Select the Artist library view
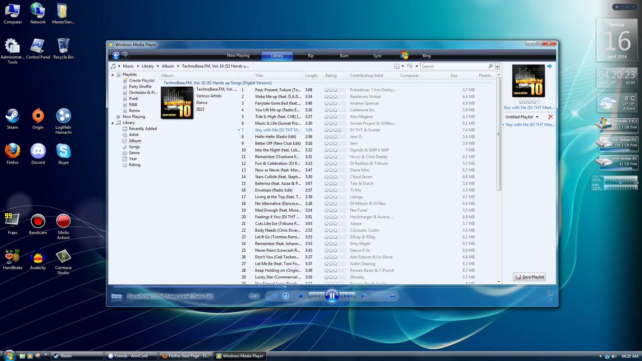The width and height of the screenshot is (642, 361). 133,135
